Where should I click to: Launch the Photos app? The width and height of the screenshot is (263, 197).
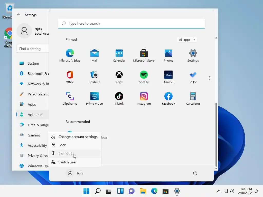pyautogui.click(x=168, y=55)
